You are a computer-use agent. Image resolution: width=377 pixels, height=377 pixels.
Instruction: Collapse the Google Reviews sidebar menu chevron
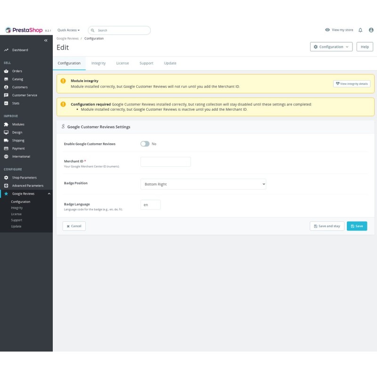49,194
